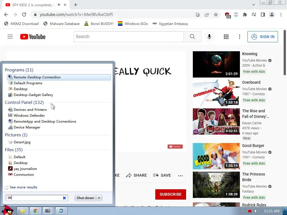Image resolution: width=287 pixels, height=215 pixels.
Task: Open the Chrome three-dot menu
Action: click(x=281, y=15)
